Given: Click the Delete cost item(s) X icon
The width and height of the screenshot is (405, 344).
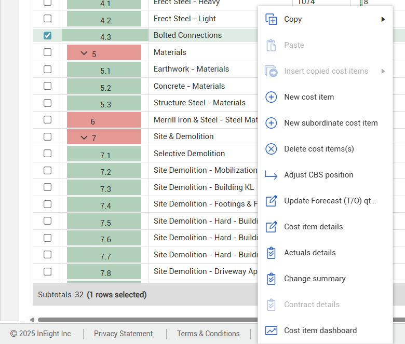Looking at the screenshot, I should click(271, 149).
